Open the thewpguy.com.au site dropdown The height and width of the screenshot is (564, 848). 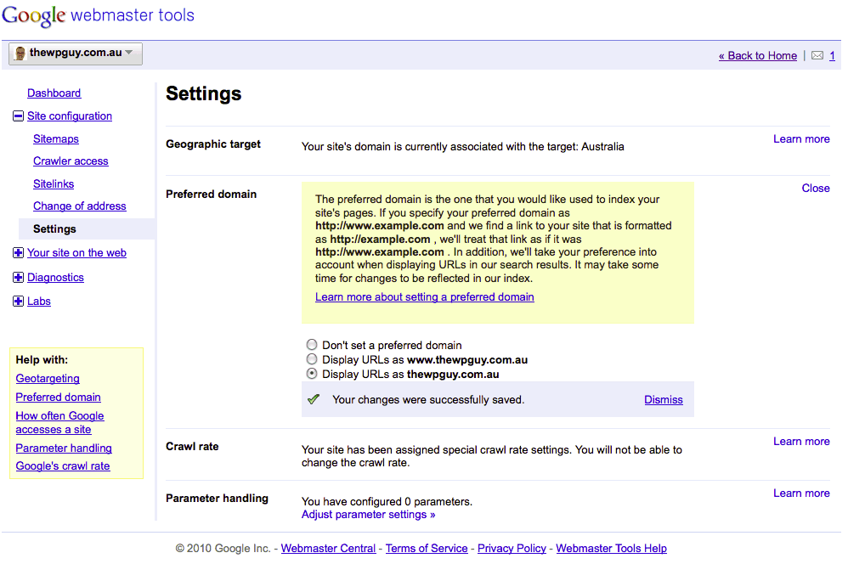tap(76, 54)
